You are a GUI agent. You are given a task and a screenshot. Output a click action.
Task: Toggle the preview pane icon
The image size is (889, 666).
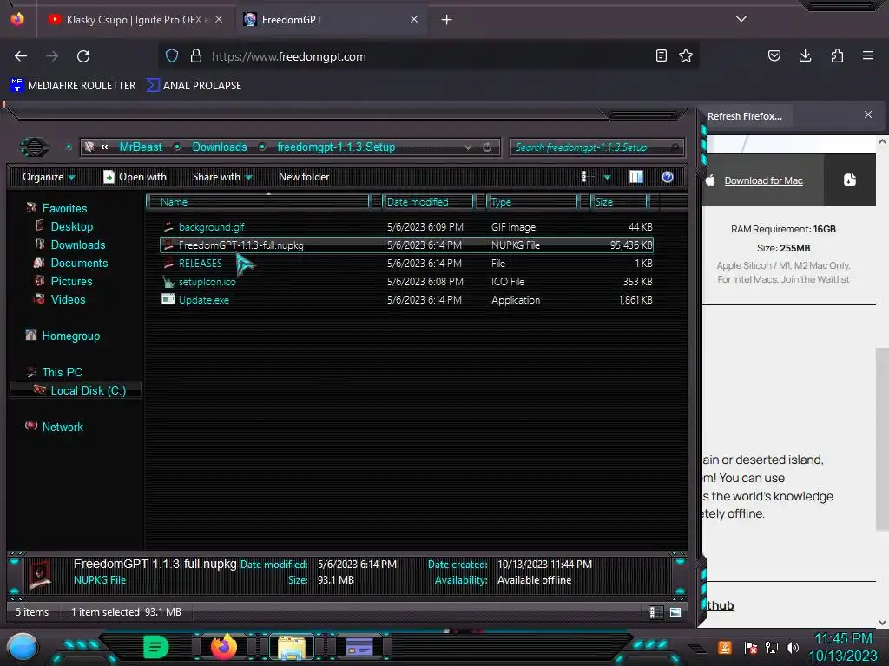coord(636,177)
